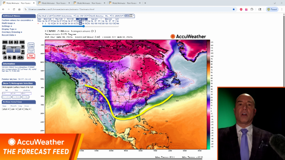Click the plain up arrow left of Speed slider
This screenshot has width=285, height=160.
[x=4, y=52]
